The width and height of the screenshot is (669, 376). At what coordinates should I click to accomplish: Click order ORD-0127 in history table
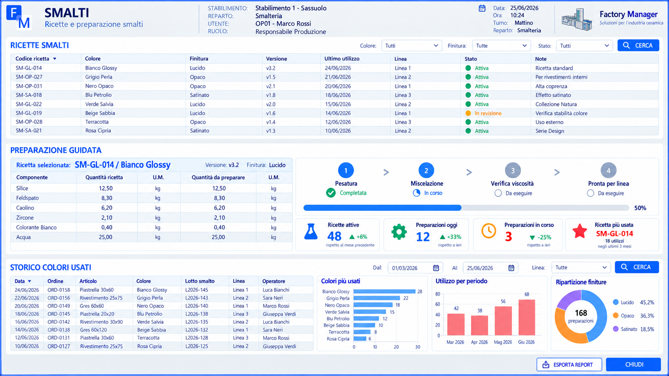coord(59,346)
